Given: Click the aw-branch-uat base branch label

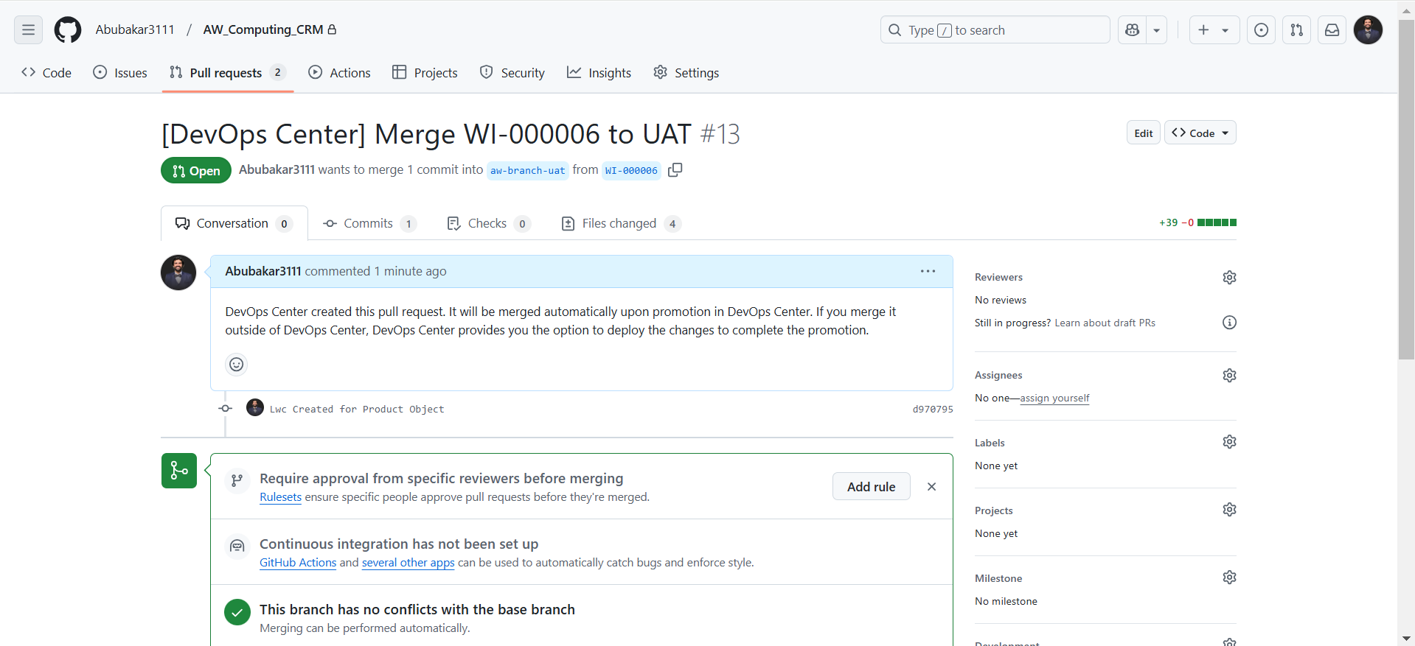Looking at the screenshot, I should (x=528, y=170).
